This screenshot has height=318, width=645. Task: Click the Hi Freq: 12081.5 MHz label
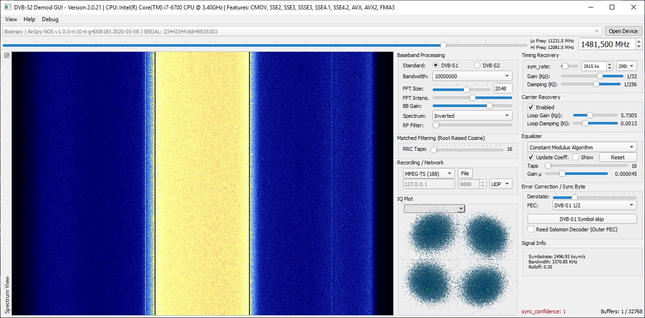click(552, 47)
